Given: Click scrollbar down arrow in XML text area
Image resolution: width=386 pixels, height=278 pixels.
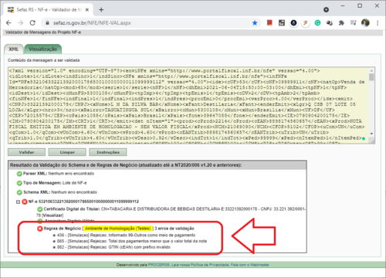Looking at the screenshot, I should [371, 134].
